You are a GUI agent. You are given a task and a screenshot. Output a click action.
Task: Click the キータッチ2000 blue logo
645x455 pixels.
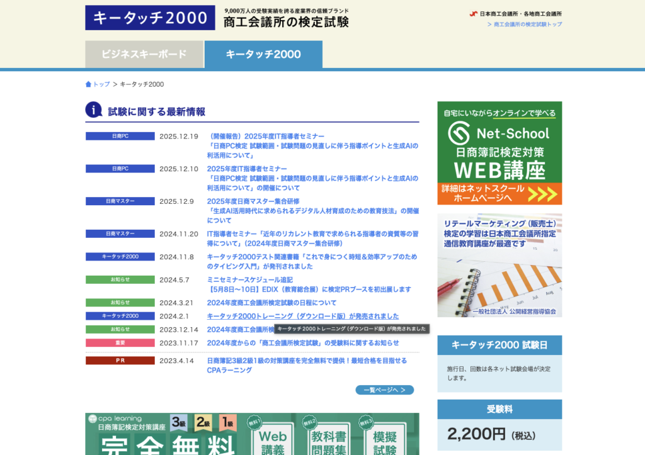[150, 18]
